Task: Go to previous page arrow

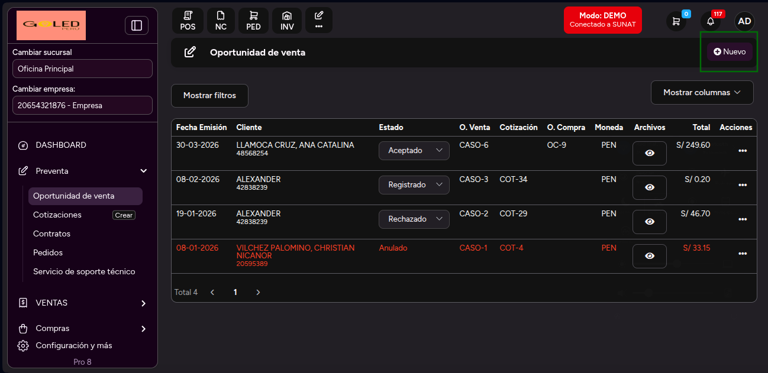Action: click(213, 292)
